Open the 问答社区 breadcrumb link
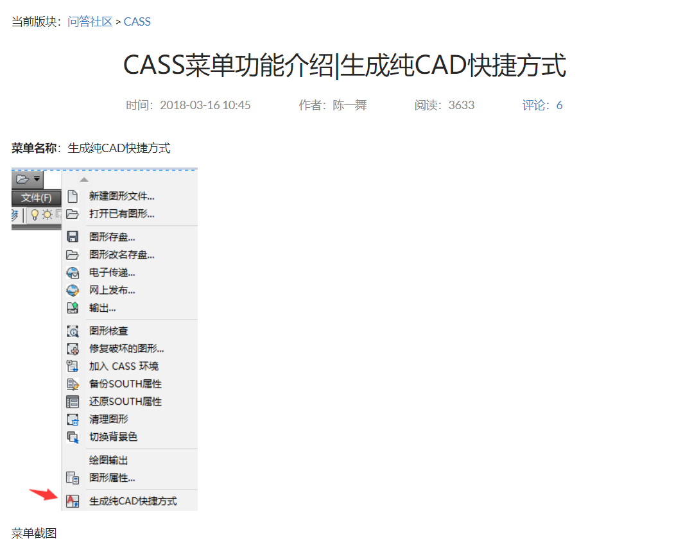Image resolution: width=692 pixels, height=541 pixels. pyautogui.click(x=90, y=22)
